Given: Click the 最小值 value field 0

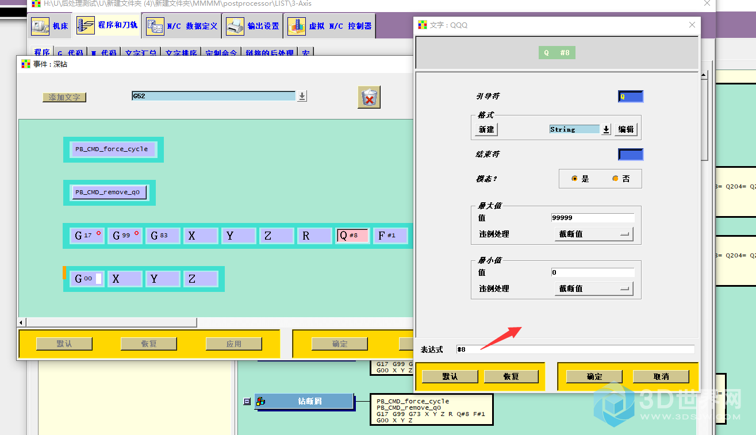Looking at the screenshot, I should 593,272.
